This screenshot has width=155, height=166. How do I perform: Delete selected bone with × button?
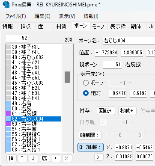click(x=67, y=158)
